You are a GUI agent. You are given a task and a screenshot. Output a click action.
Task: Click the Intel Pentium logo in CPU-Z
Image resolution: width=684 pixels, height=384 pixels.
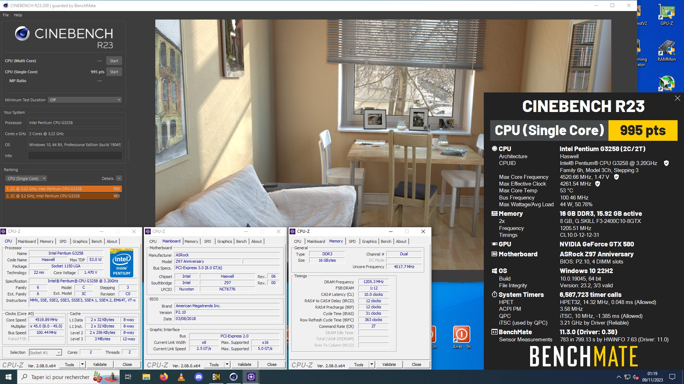pyautogui.click(x=121, y=263)
